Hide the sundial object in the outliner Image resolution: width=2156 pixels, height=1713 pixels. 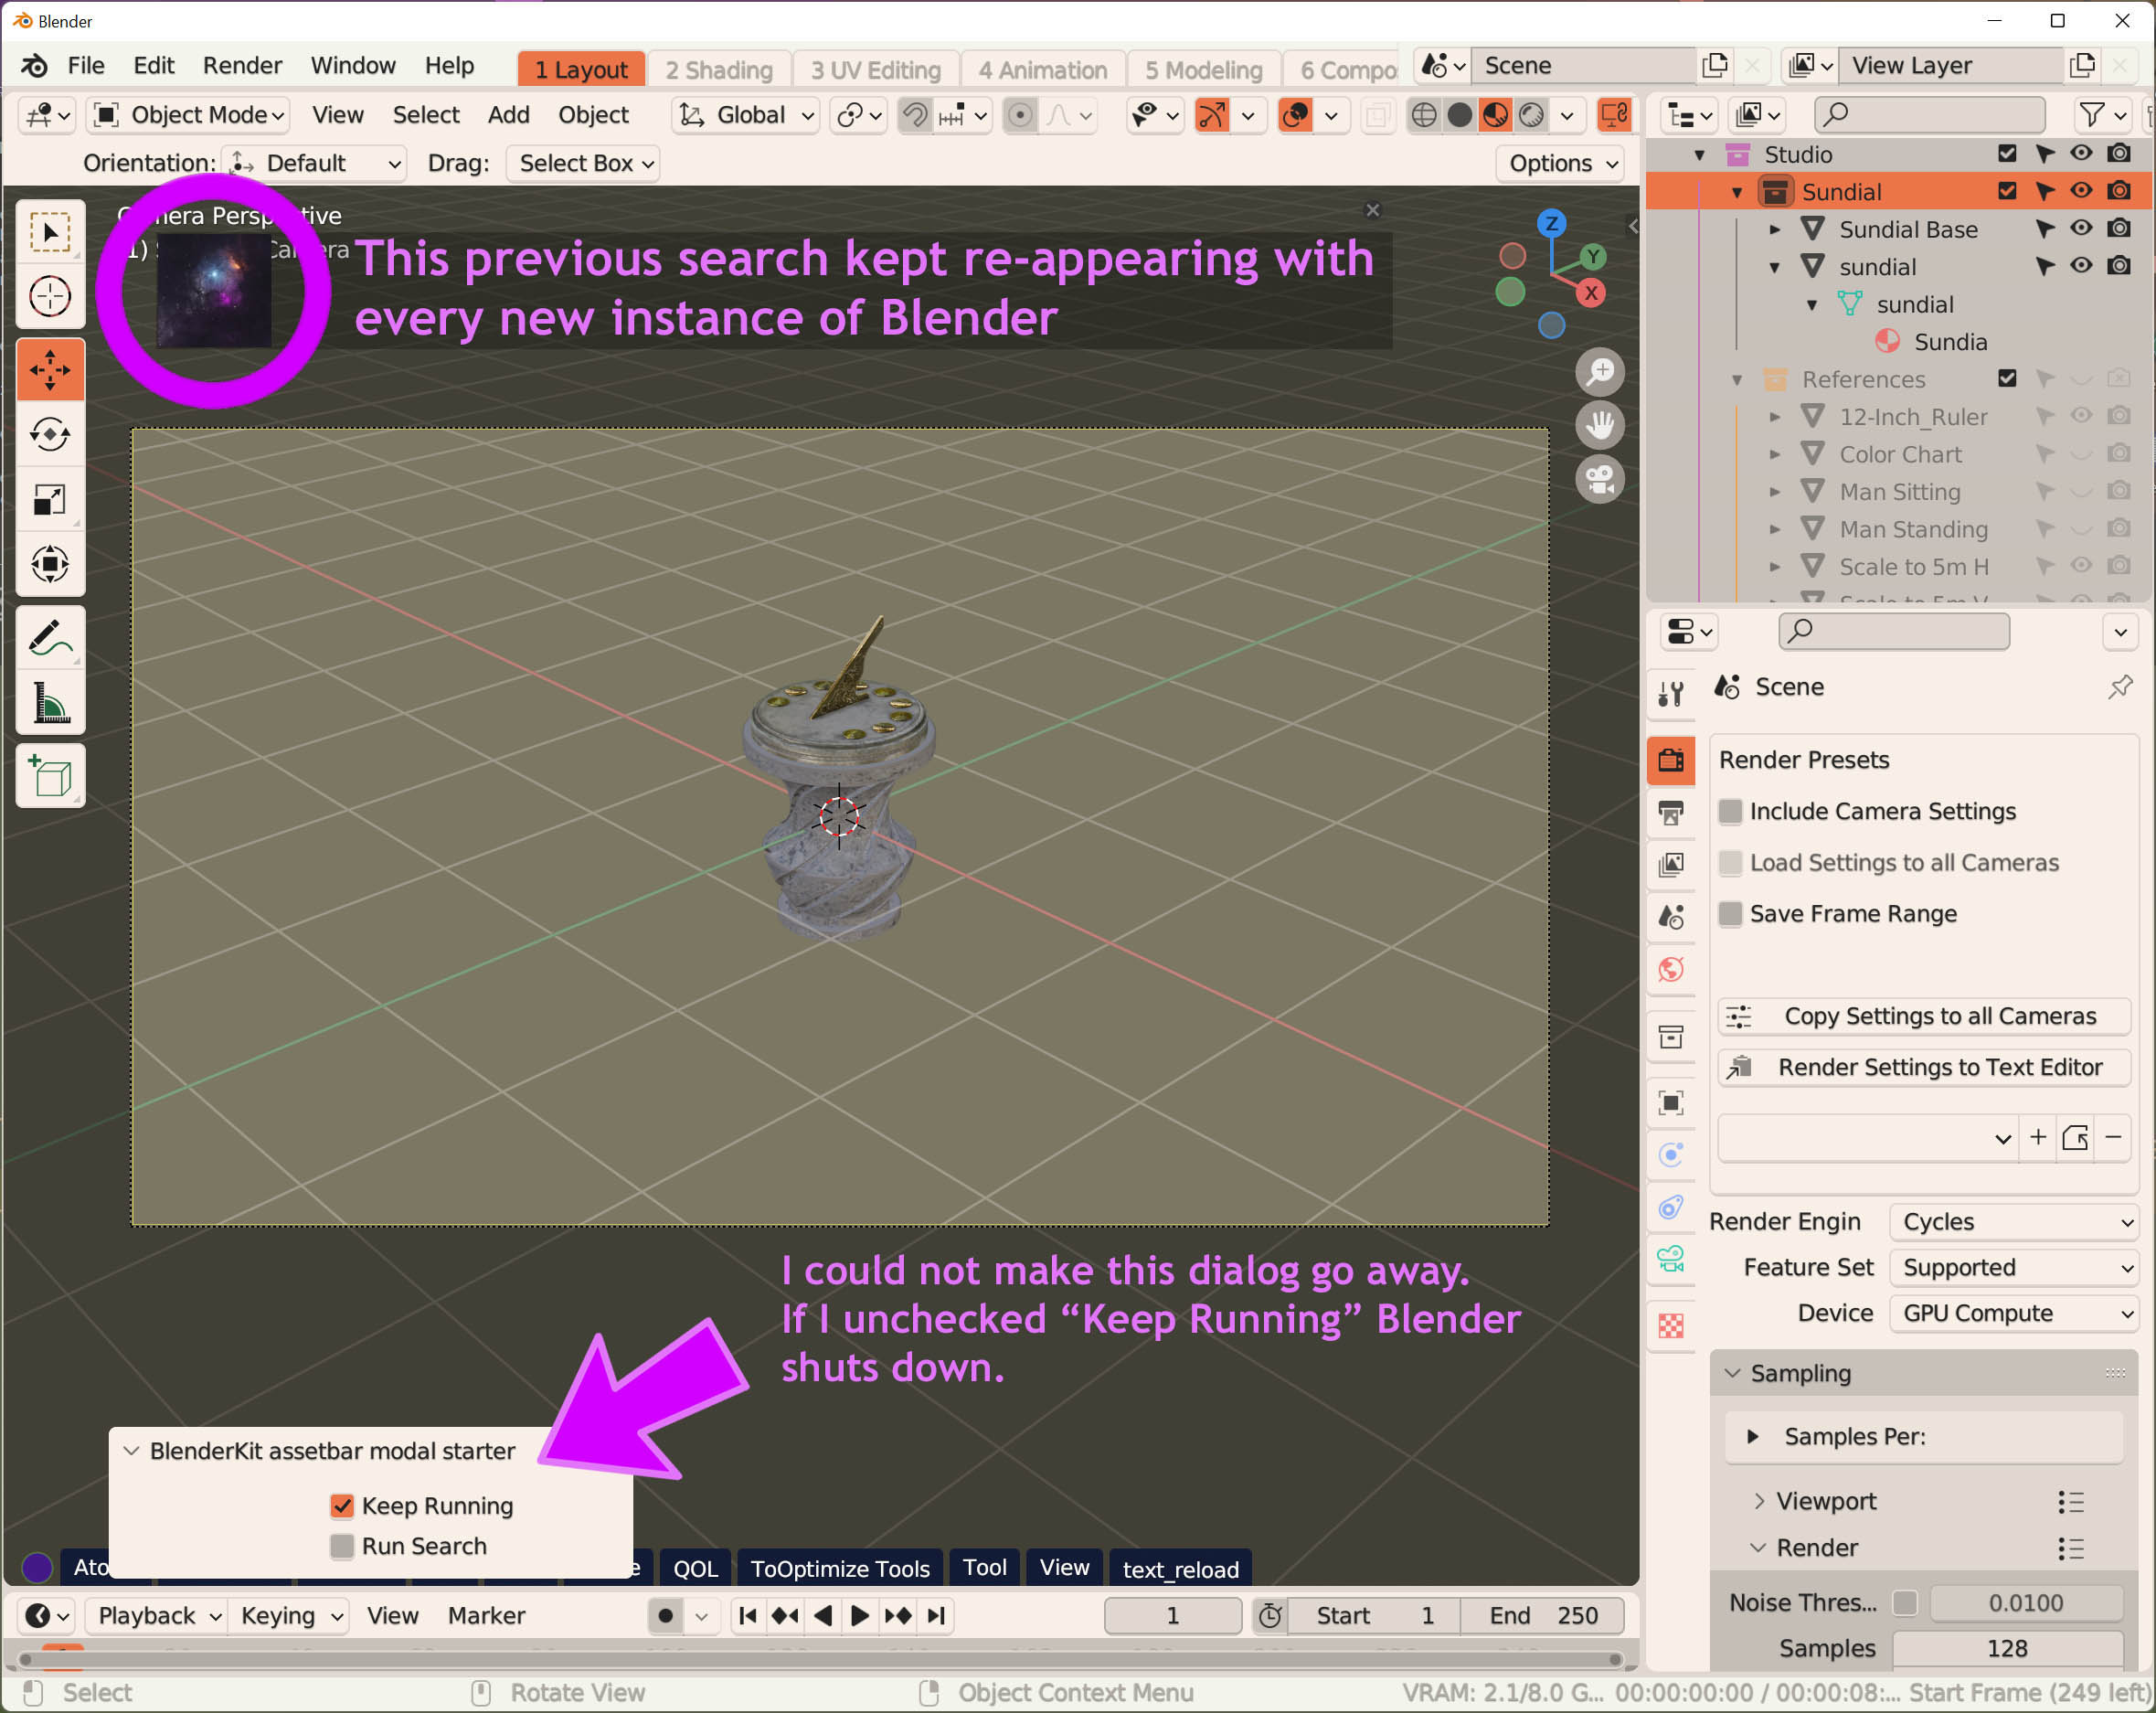tap(2082, 266)
